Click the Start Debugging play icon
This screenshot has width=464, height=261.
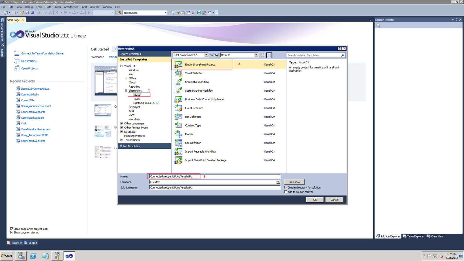[x=89, y=13]
